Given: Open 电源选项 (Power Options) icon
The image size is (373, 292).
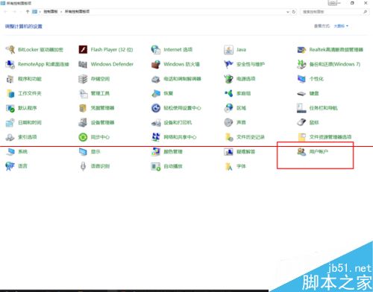Looking at the screenshot, I should (228, 79).
